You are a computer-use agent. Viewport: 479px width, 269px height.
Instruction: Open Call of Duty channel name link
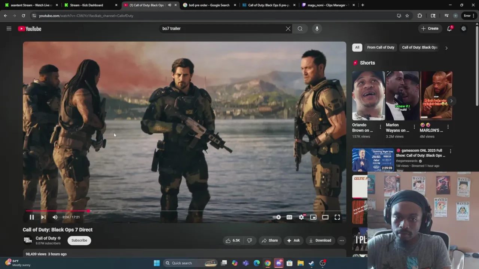pos(46,238)
